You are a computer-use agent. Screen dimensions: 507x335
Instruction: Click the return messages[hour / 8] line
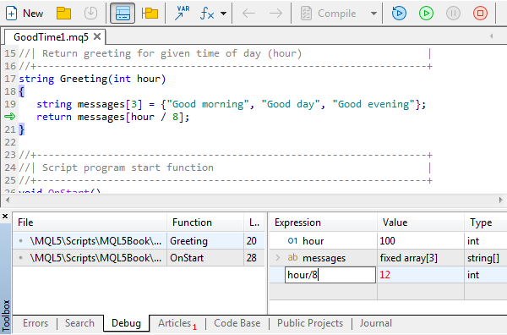(112, 117)
